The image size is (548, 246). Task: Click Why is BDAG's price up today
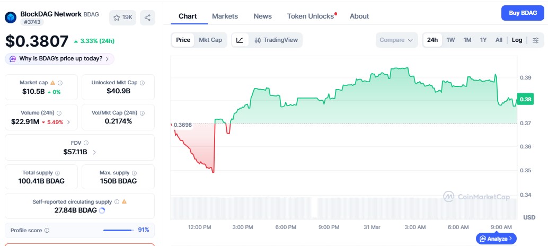(59, 59)
